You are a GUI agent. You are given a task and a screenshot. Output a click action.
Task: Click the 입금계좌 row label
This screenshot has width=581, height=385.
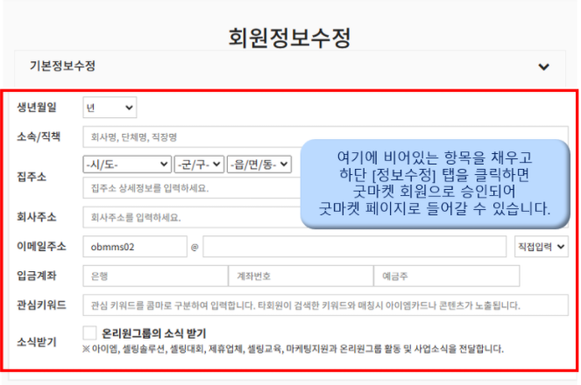click(38, 276)
